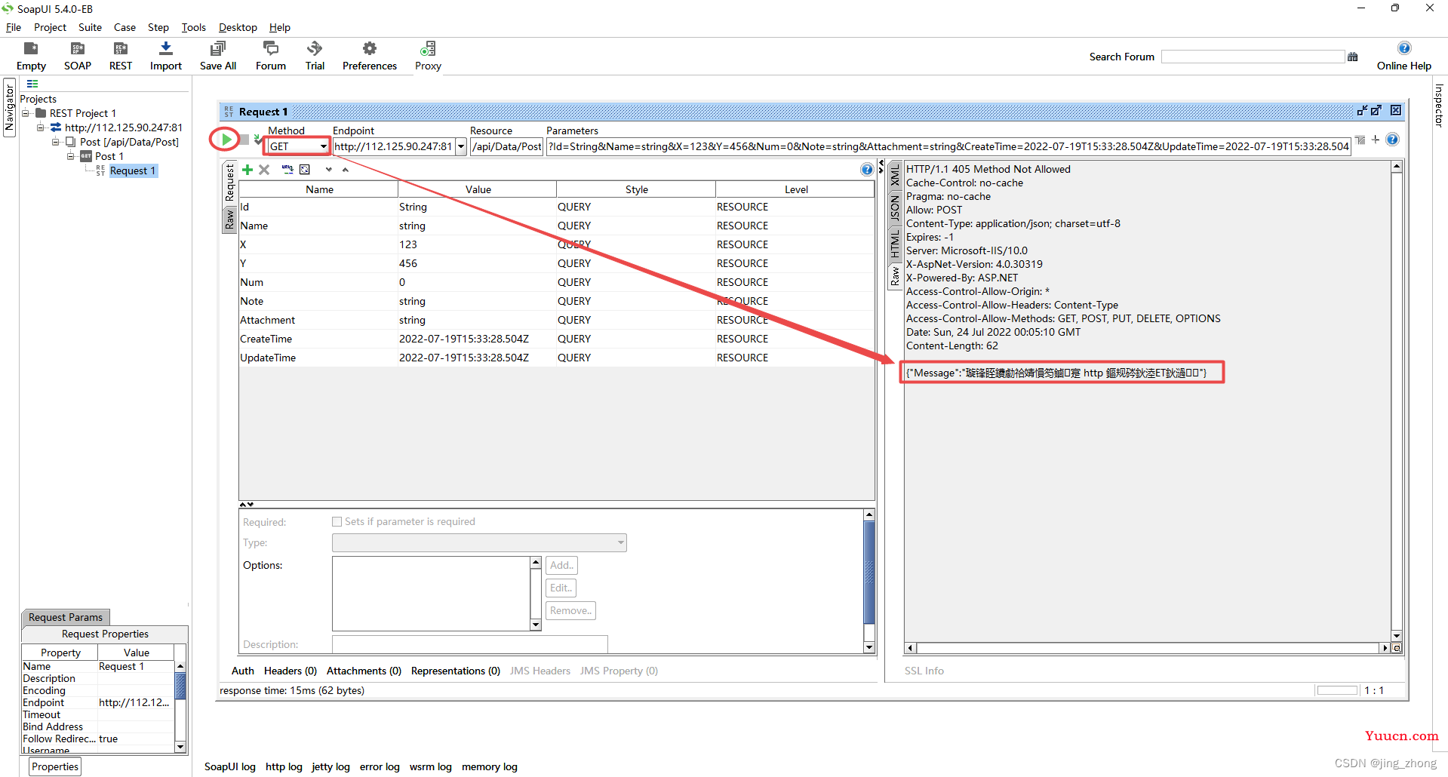Submit request with green play button
1448x777 pixels.
[226, 140]
